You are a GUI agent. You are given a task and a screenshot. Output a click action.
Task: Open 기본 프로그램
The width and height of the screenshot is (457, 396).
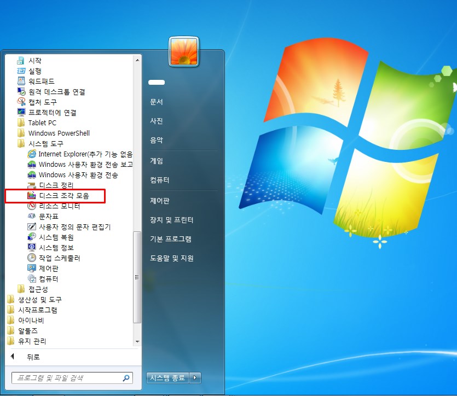click(x=171, y=239)
